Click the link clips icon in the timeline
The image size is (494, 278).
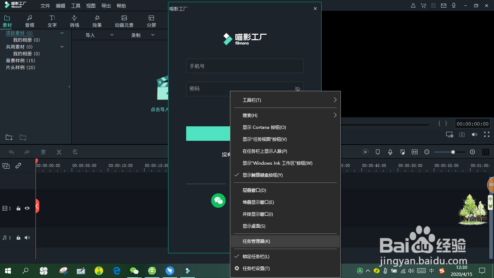pos(19,165)
